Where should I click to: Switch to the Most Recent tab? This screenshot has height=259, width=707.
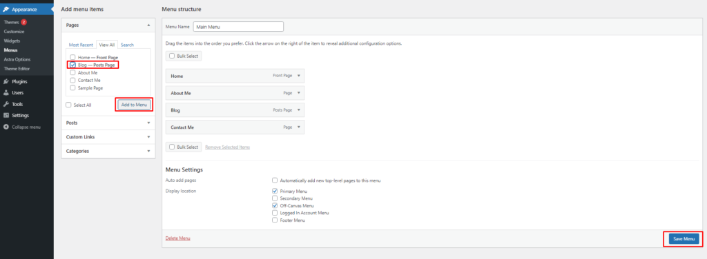click(81, 45)
